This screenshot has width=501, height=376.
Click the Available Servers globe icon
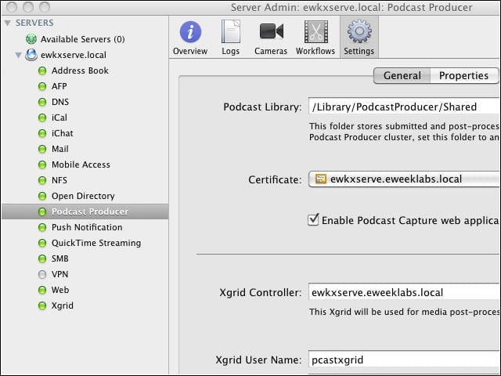tap(31, 39)
